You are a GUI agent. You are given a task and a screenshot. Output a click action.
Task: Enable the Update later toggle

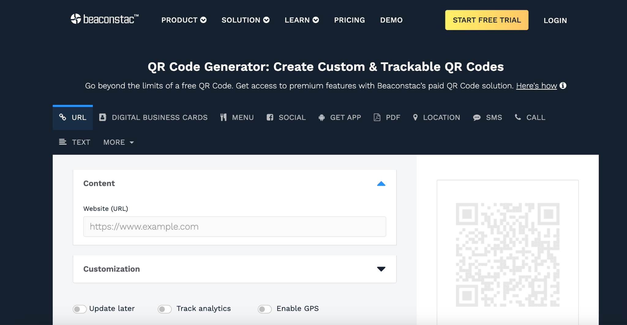(79, 309)
